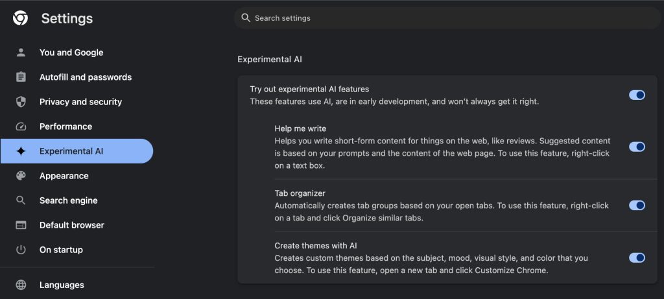This screenshot has width=664, height=299.
Task: Switch off the Tab organizer toggle
Action: [x=637, y=206]
